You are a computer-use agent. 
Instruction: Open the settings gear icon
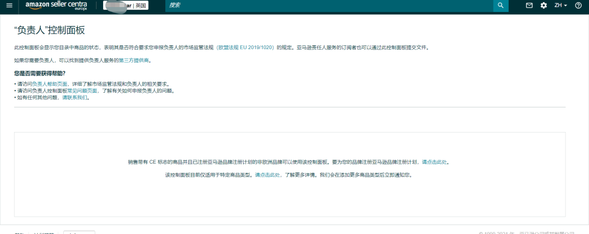coord(544,5)
